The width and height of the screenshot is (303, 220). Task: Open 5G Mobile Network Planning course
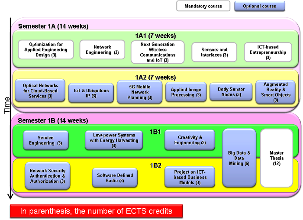[x=139, y=92]
